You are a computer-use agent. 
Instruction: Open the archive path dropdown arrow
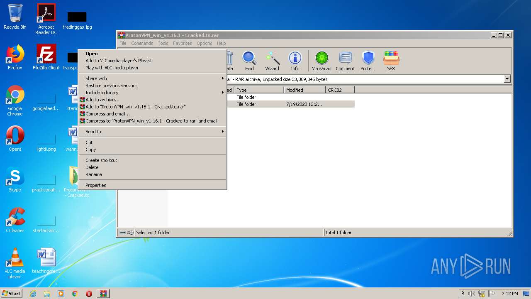(x=507, y=79)
